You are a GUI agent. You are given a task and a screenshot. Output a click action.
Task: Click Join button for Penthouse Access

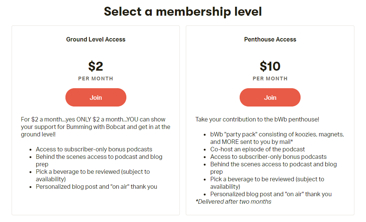270,98
